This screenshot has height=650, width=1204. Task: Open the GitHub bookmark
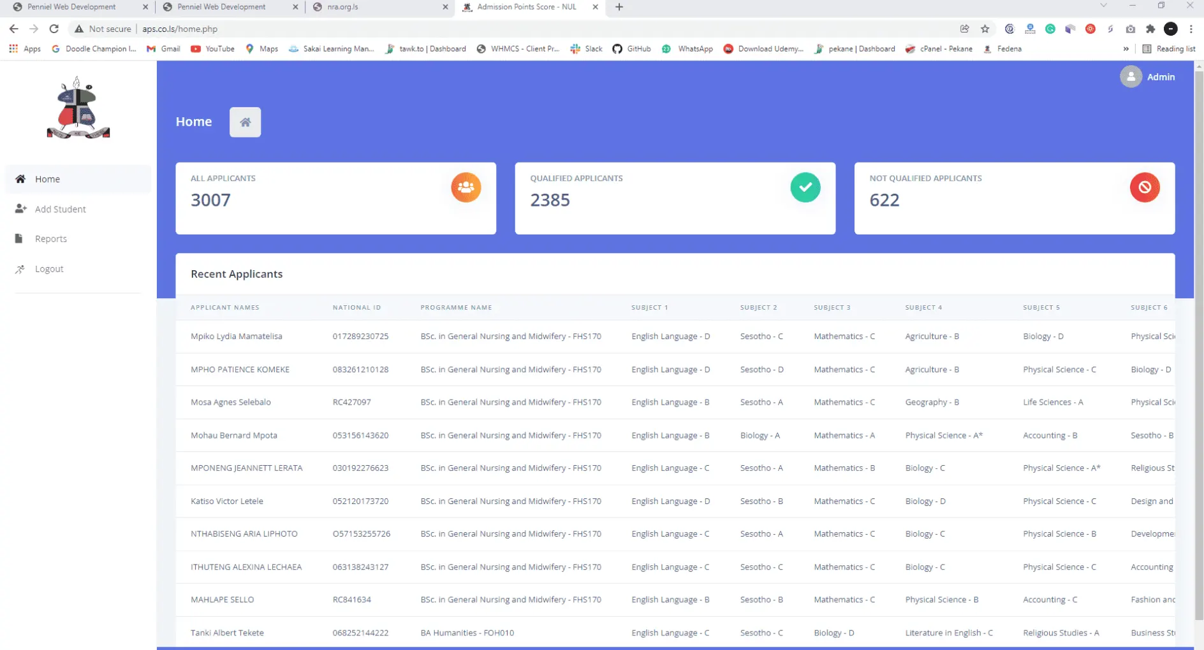632,49
